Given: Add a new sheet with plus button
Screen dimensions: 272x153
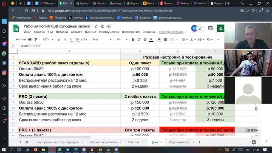Looking at the screenshot, I should [x=20, y=142].
